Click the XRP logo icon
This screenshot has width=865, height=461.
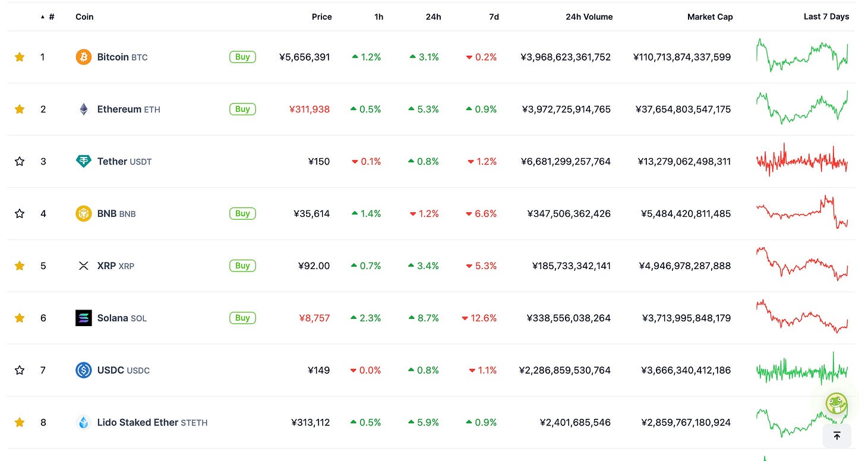pos(84,266)
